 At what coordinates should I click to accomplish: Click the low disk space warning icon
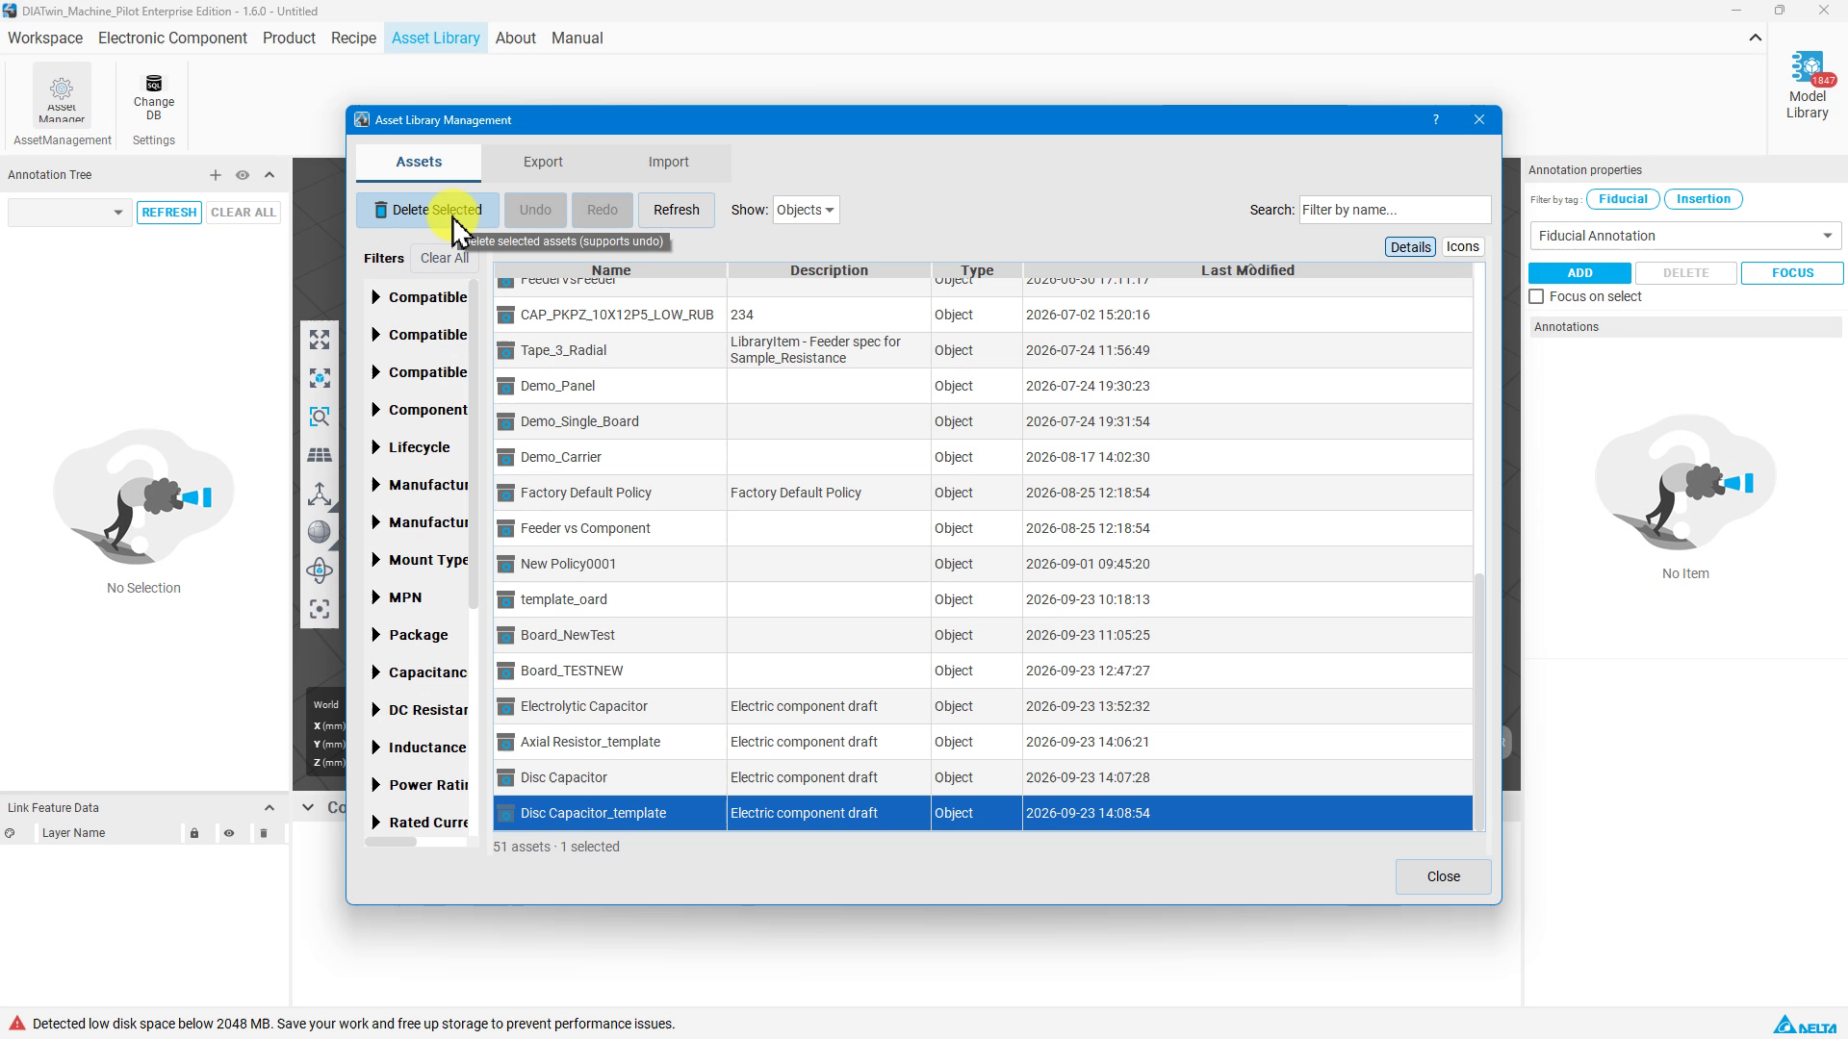pos(16,1024)
